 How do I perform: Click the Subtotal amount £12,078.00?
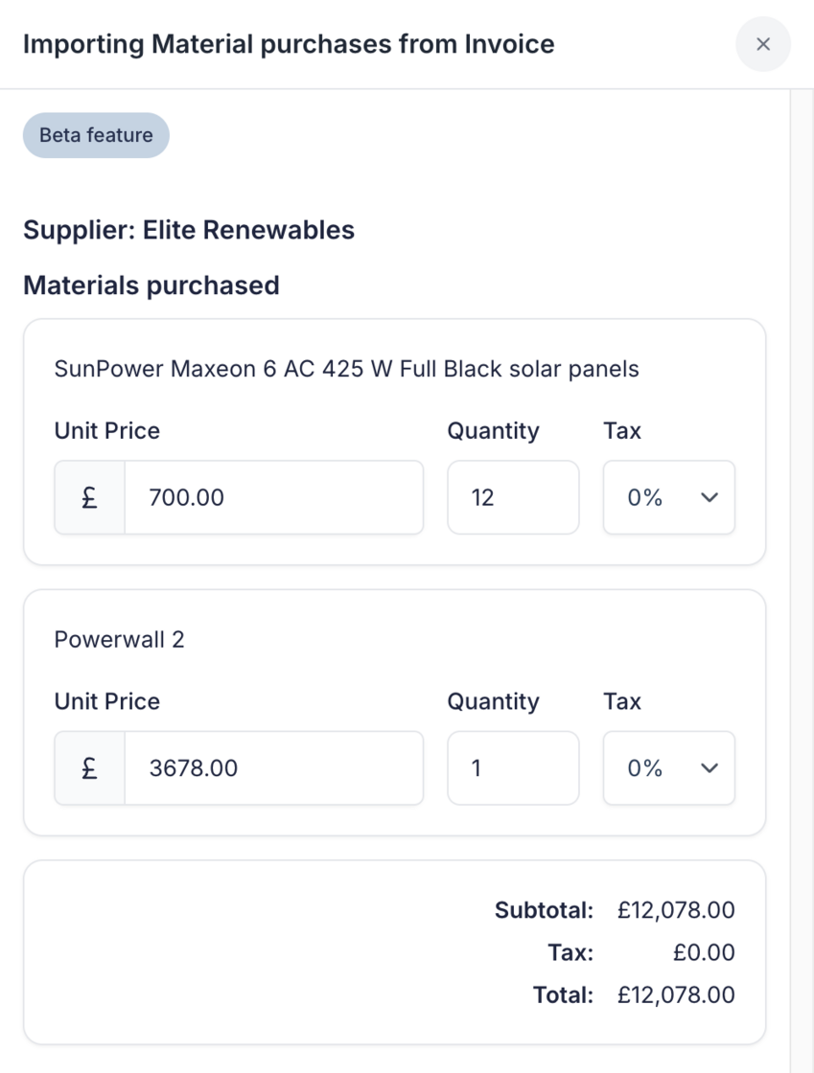click(x=676, y=910)
